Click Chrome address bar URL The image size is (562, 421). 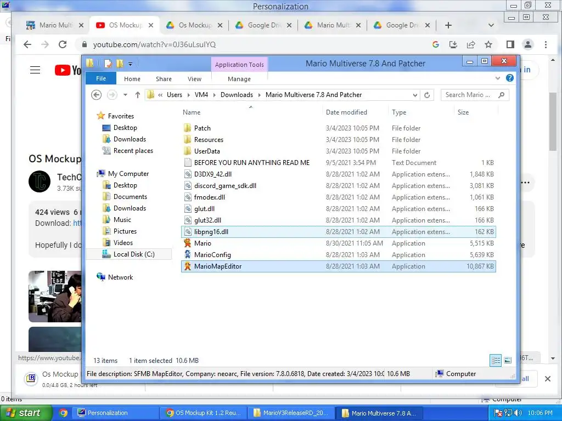tap(154, 44)
